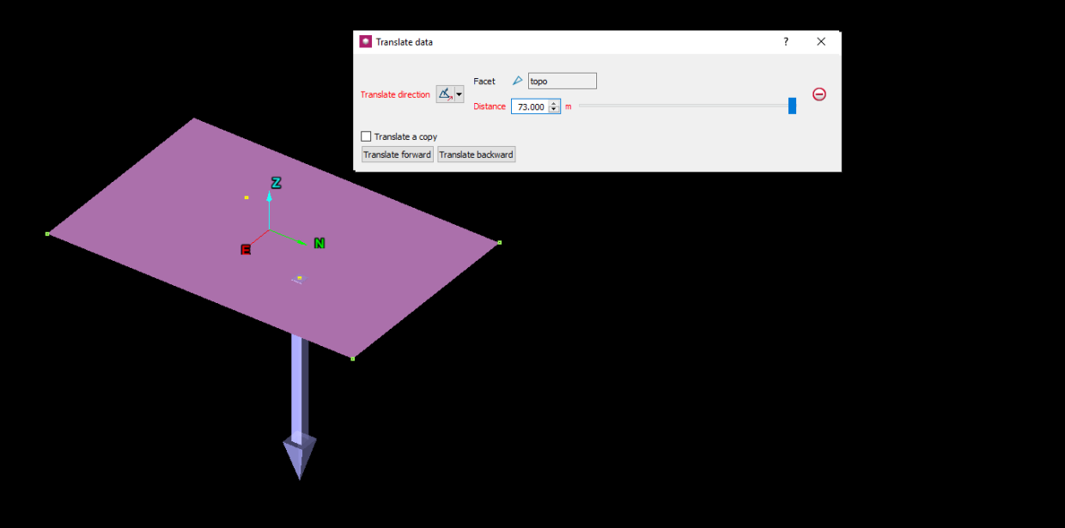Viewport: 1065px width, 528px height.
Task: Increase Distance with the spinner up arrow
Action: click(554, 103)
